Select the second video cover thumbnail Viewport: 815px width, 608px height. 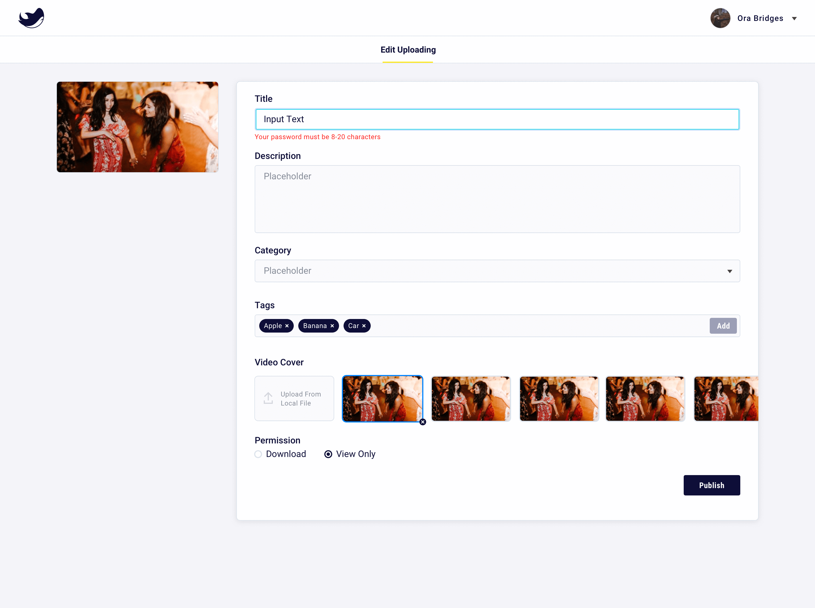click(x=471, y=398)
